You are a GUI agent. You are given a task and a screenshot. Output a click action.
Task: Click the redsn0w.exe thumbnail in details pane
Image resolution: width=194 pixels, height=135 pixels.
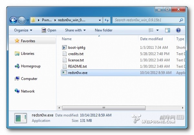(x=21, y=118)
